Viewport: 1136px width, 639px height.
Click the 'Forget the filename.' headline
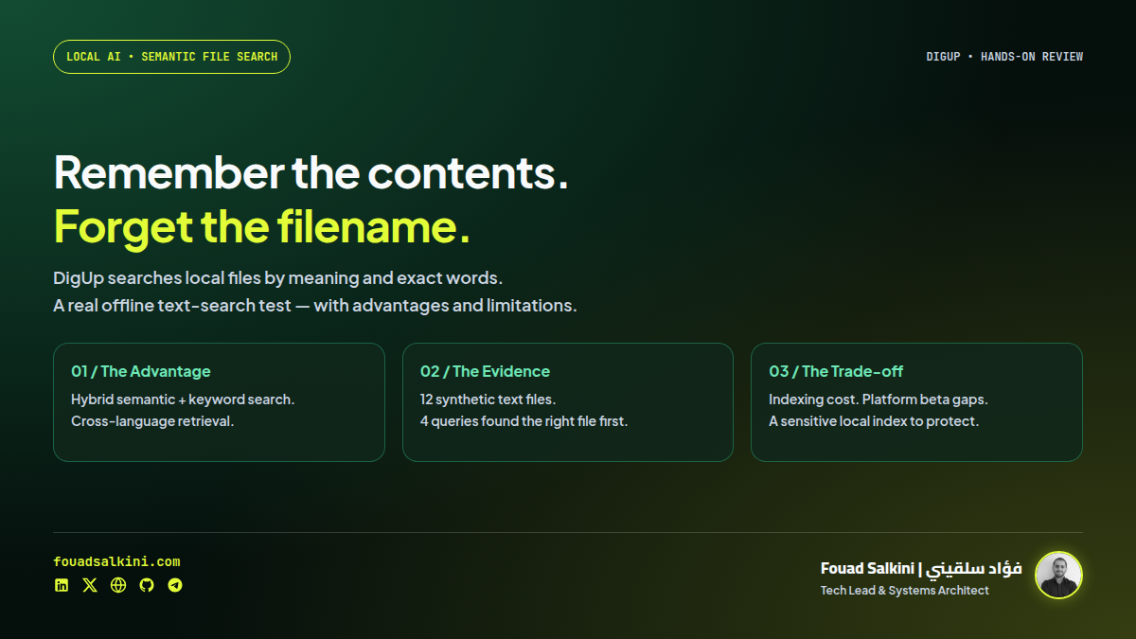(x=262, y=226)
